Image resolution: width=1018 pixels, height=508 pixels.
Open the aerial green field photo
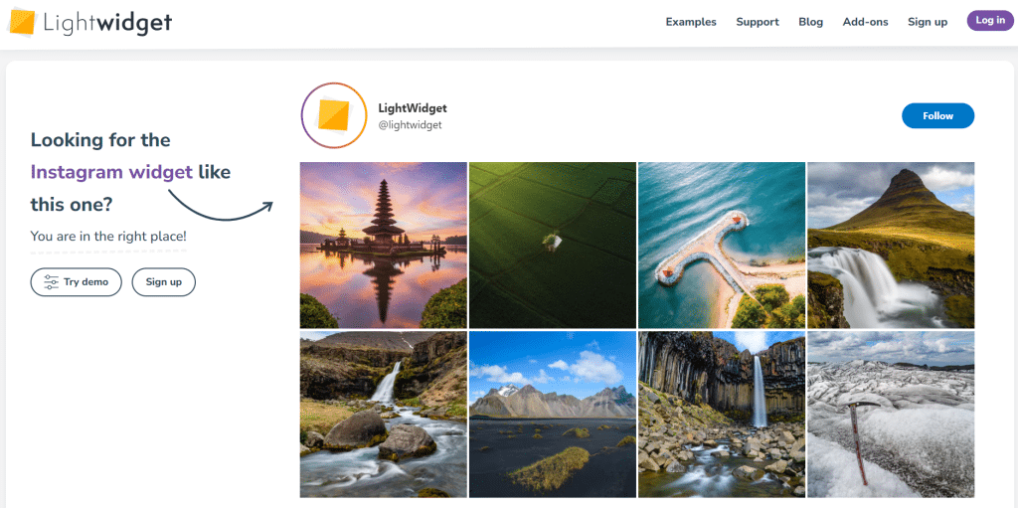[x=552, y=245]
